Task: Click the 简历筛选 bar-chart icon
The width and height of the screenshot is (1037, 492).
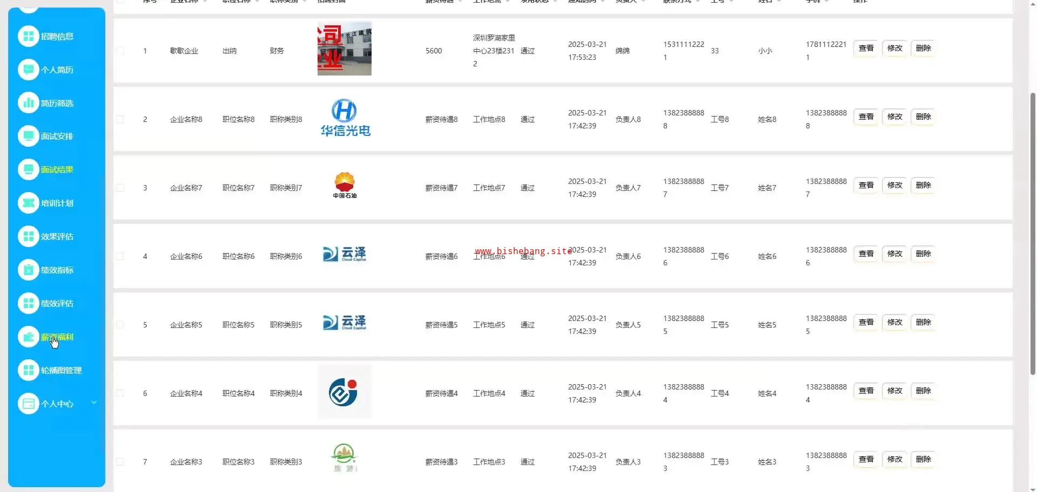Action: click(28, 103)
